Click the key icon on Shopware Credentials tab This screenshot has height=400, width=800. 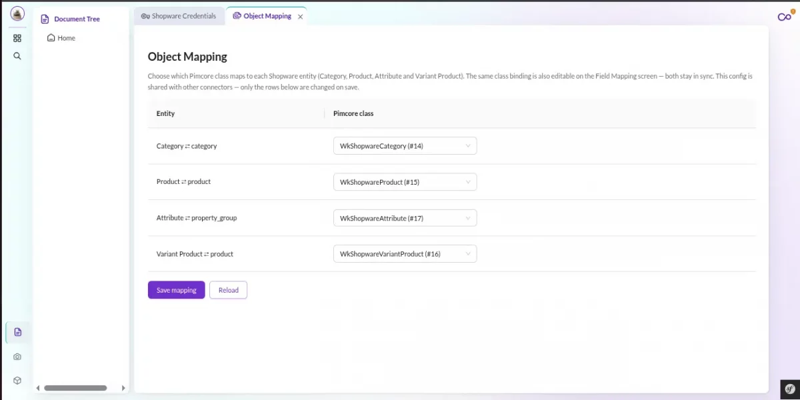(x=145, y=16)
